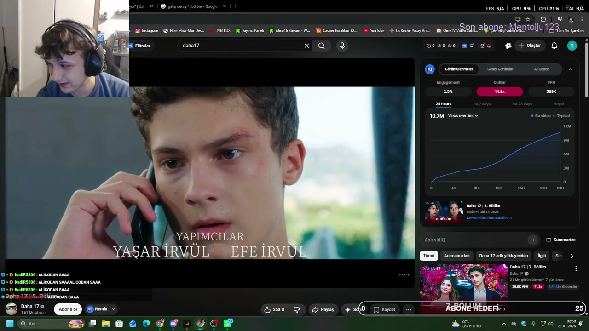Screen dimensions: 589x331
Task: Open the Chrome media control icon
Action: [560, 19]
